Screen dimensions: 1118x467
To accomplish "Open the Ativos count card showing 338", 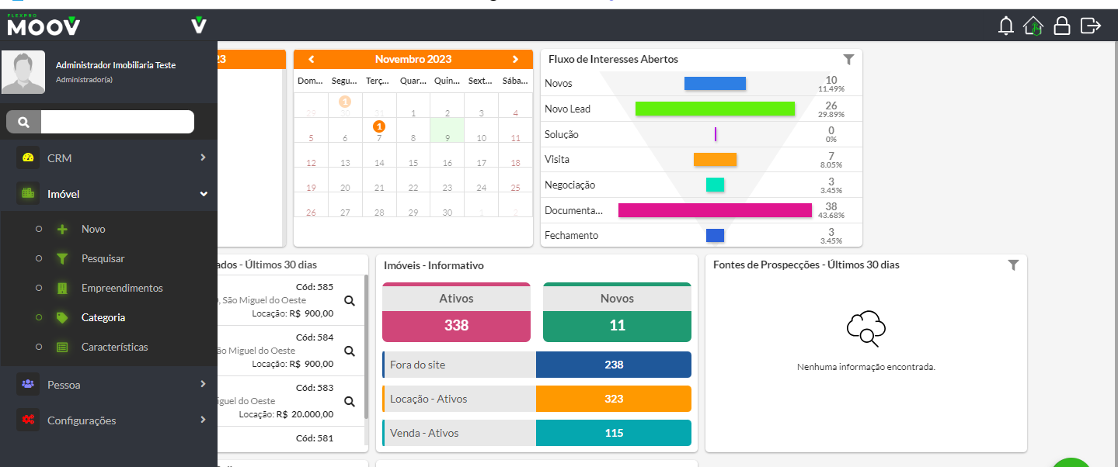I will (x=456, y=313).
